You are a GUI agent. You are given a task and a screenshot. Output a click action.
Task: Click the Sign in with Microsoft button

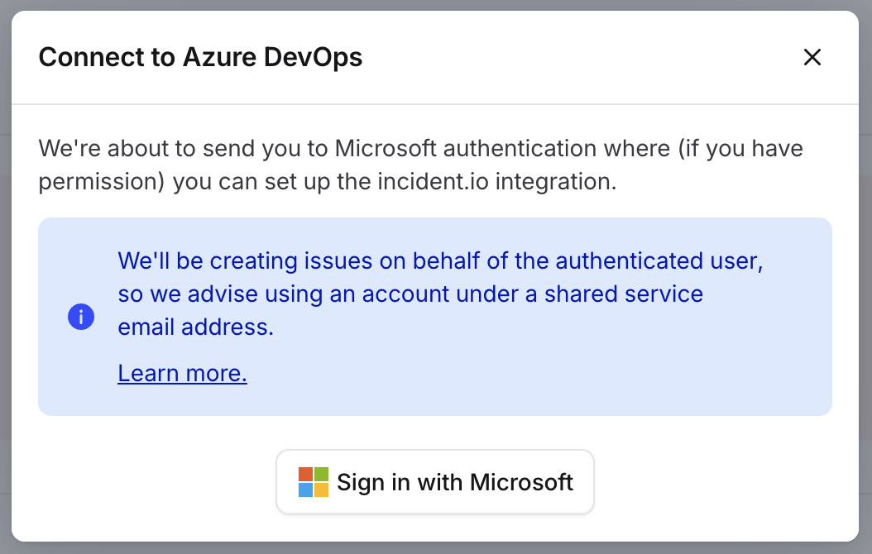click(435, 482)
